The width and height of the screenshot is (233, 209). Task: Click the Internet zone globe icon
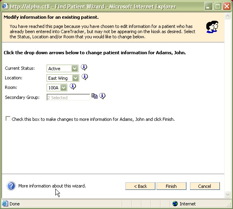click(x=175, y=203)
